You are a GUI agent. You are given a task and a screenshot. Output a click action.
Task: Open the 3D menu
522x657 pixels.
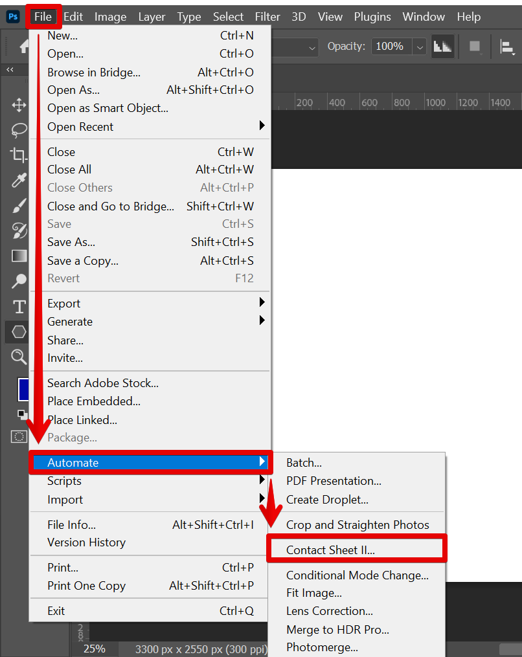[299, 17]
